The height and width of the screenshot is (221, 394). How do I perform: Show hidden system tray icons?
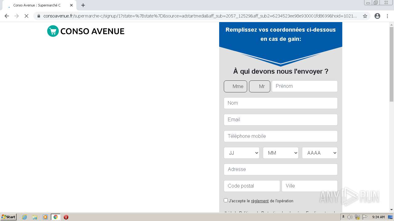(x=343, y=217)
